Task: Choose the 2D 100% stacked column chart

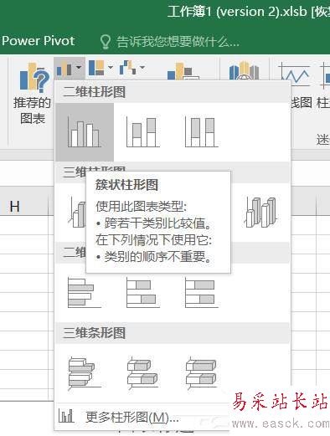Action: (202, 132)
